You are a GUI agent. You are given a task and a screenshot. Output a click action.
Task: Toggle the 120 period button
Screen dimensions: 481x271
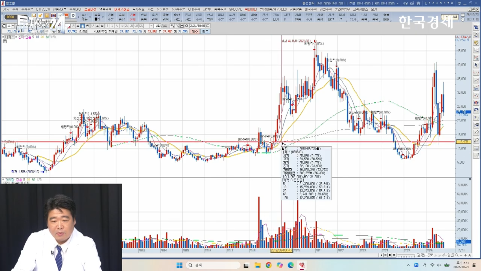[x=141, y=26]
